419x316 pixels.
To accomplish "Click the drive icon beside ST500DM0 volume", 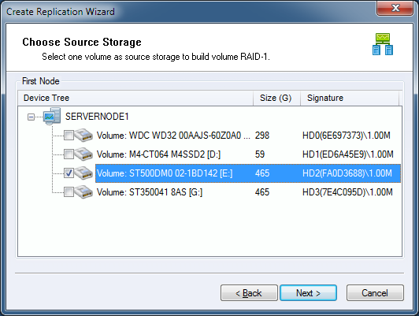I will [83, 173].
